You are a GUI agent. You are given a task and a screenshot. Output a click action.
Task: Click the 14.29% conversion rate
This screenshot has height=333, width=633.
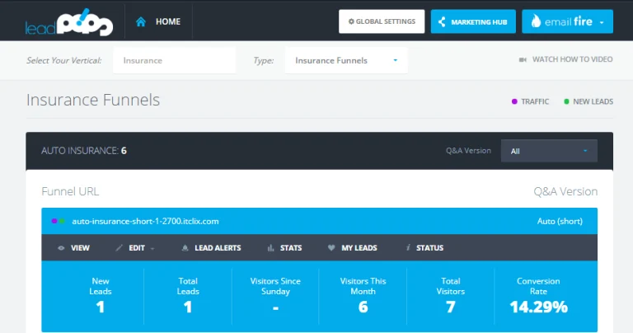pos(538,307)
